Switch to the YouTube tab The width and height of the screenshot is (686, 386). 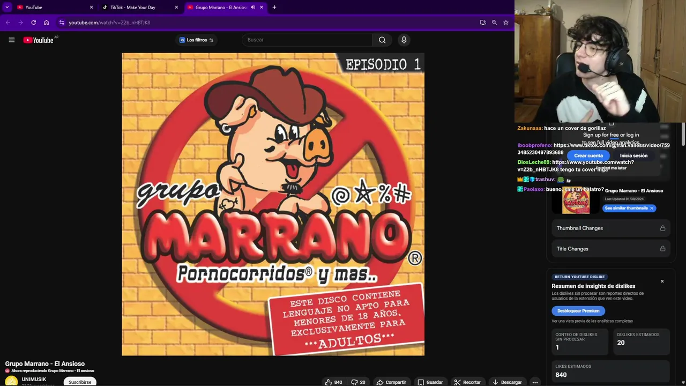(54, 8)
